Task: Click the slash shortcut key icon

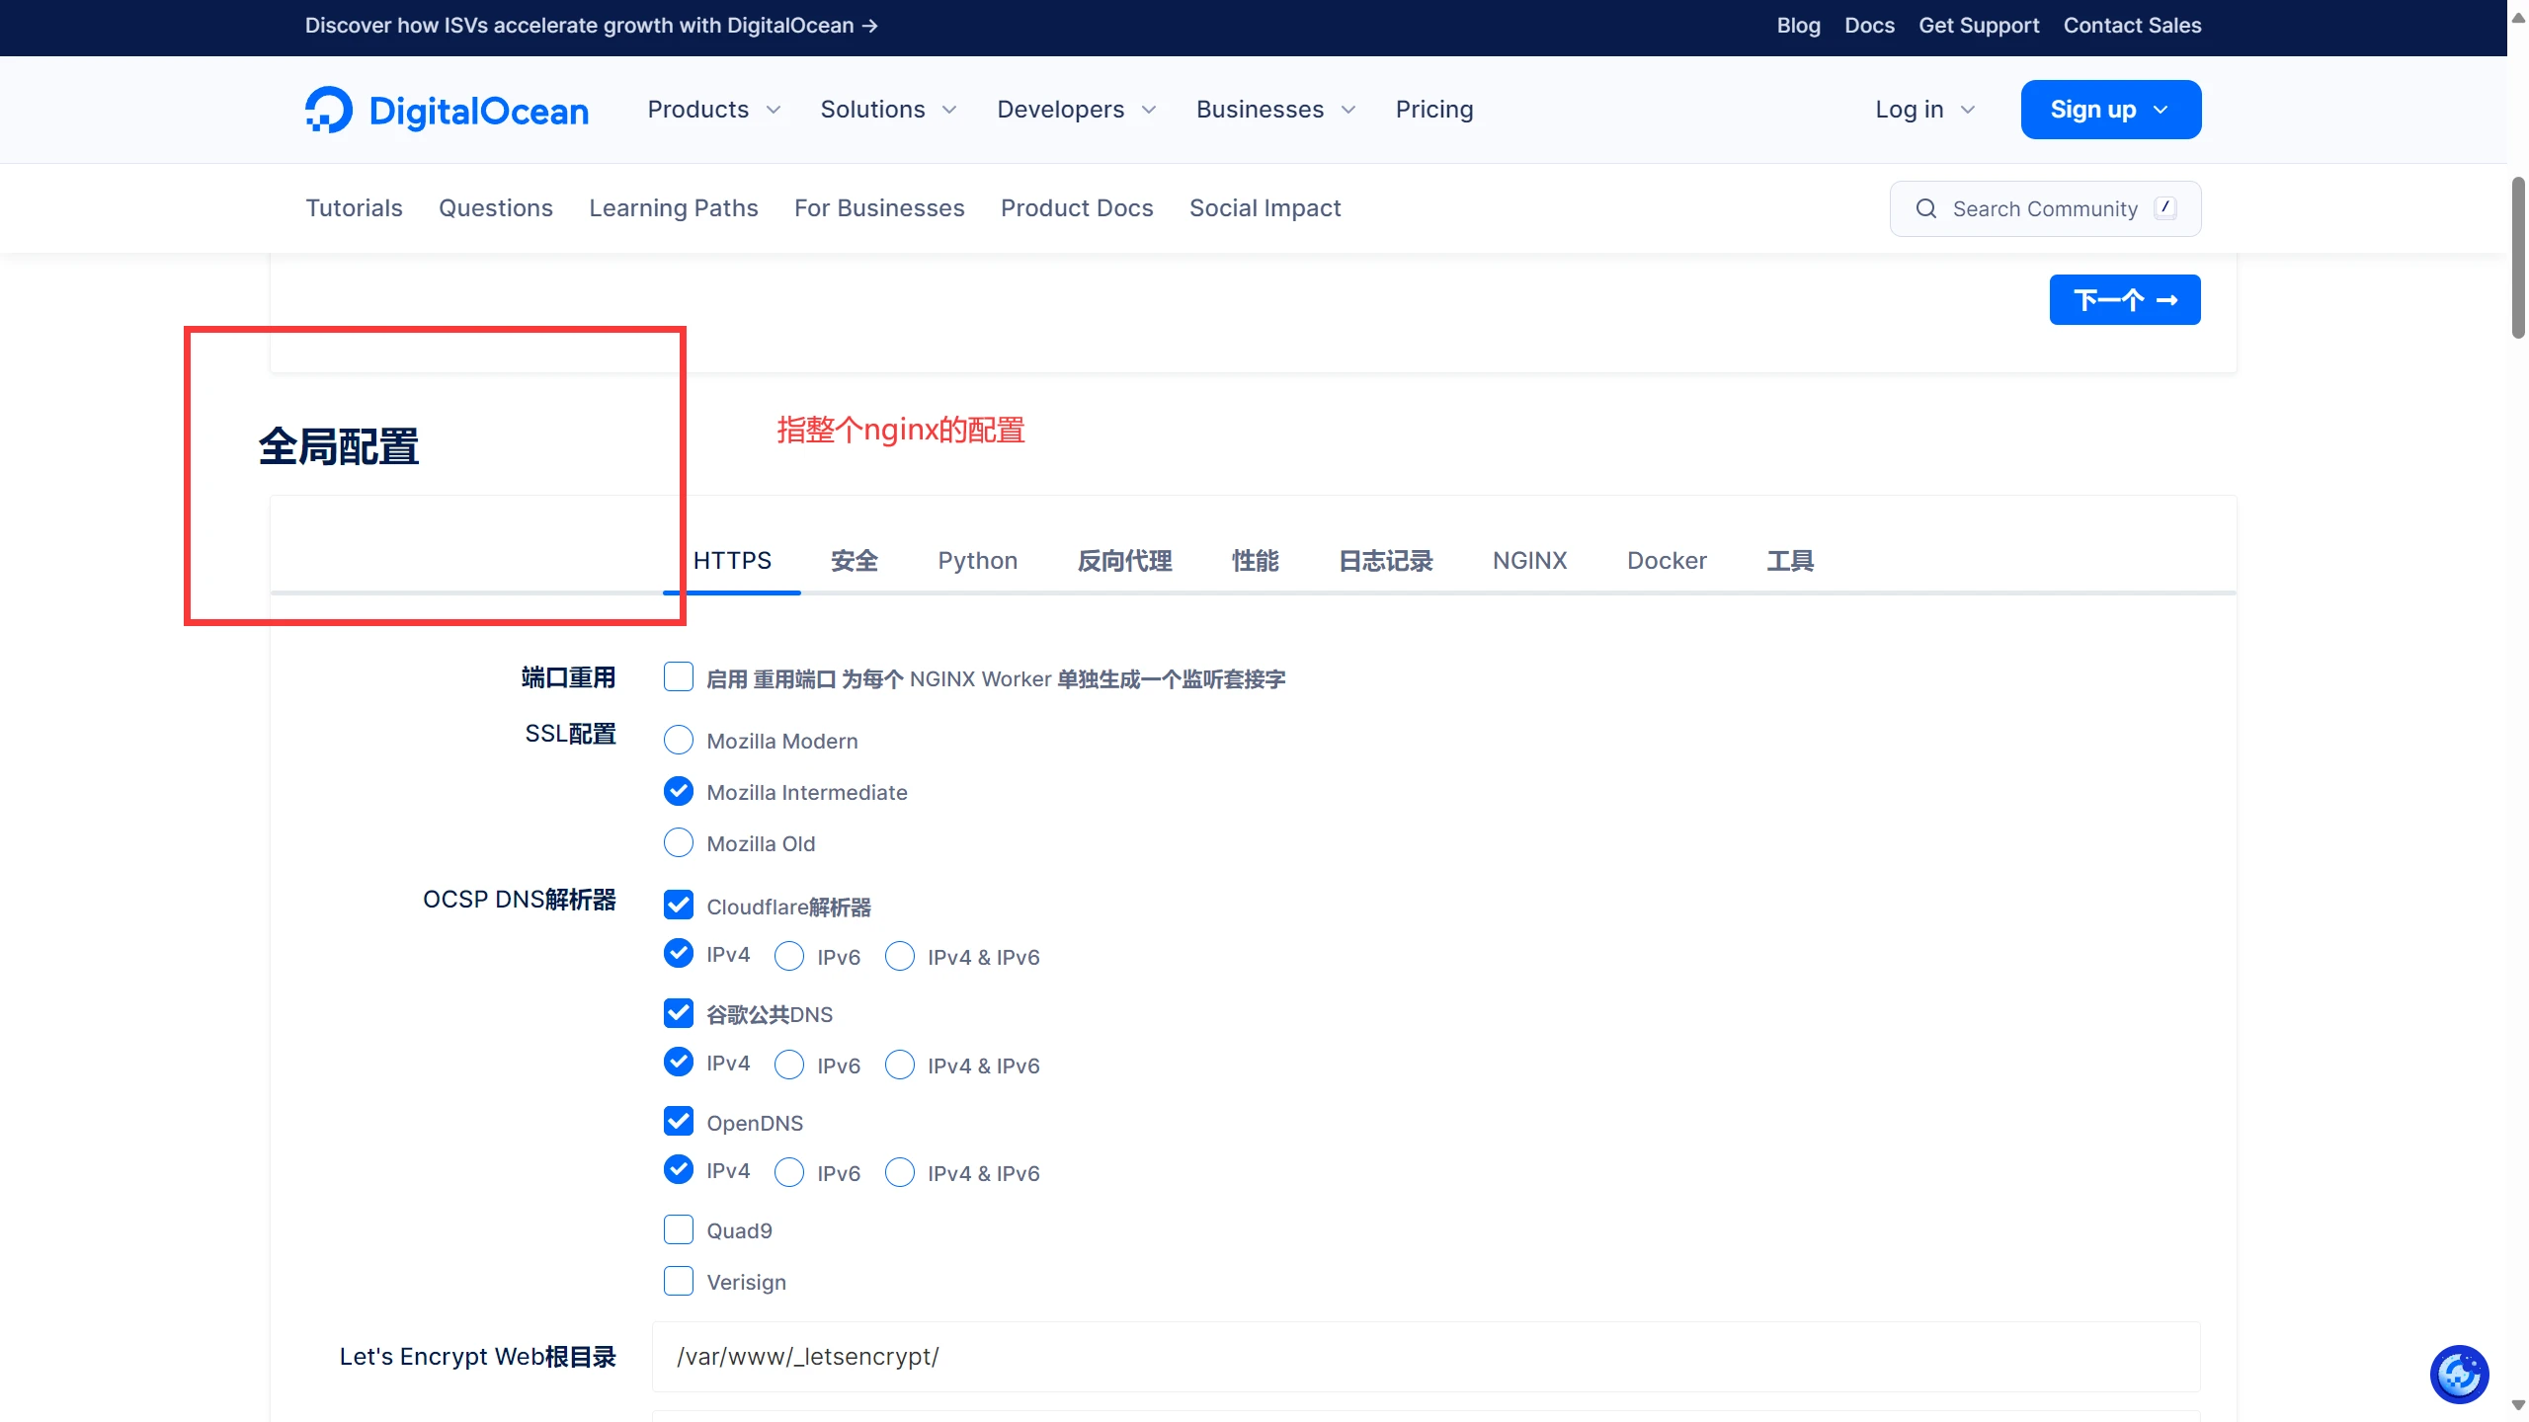Action: click(2165, 207)
